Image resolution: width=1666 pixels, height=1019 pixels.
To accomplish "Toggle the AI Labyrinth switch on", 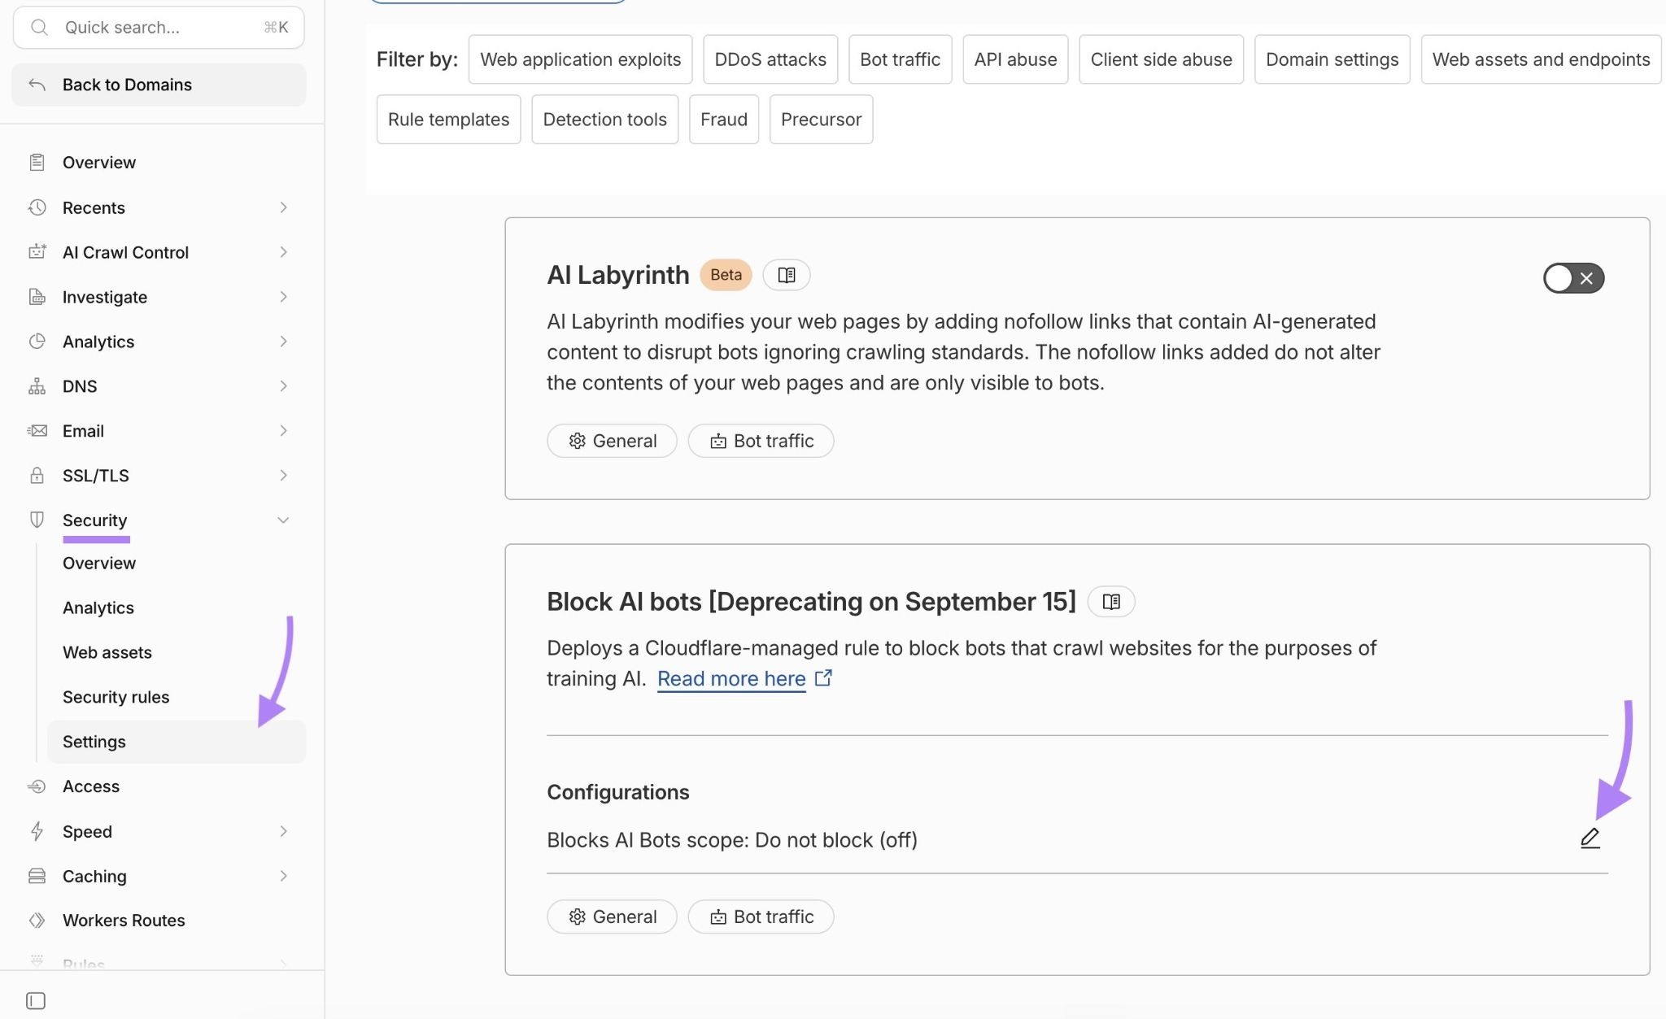I will (x=1573, y=278).
